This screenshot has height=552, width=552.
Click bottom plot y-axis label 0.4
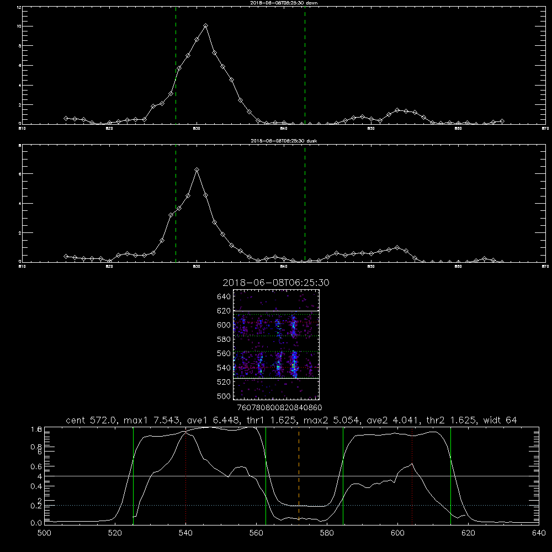[x=36, y=486]
